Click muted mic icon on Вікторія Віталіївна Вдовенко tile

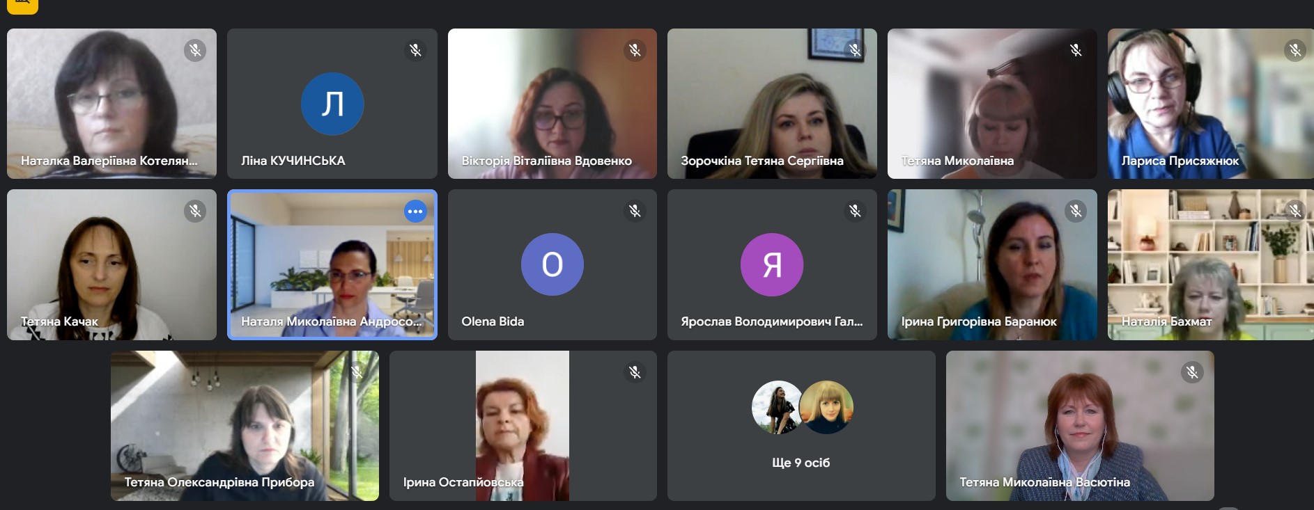635,50
